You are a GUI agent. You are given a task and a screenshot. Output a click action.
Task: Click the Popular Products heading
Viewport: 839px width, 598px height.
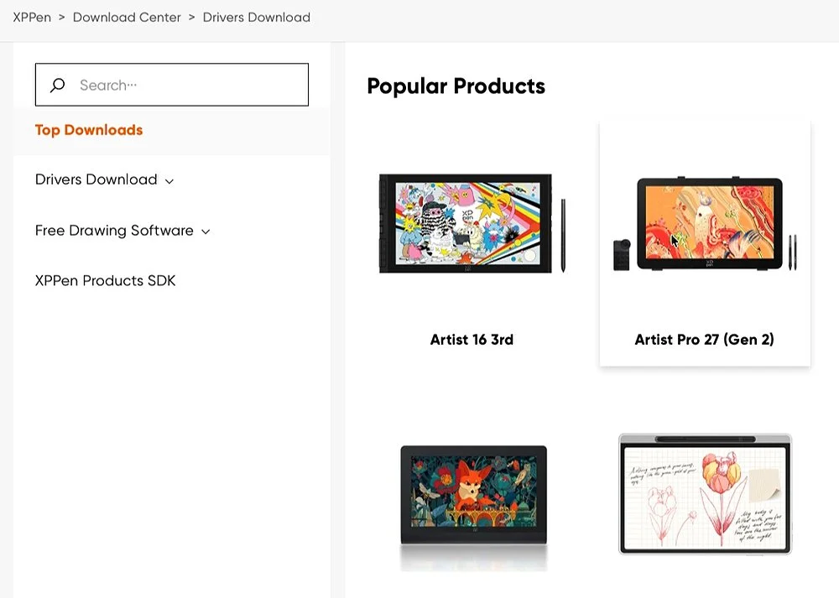point(456,86)
